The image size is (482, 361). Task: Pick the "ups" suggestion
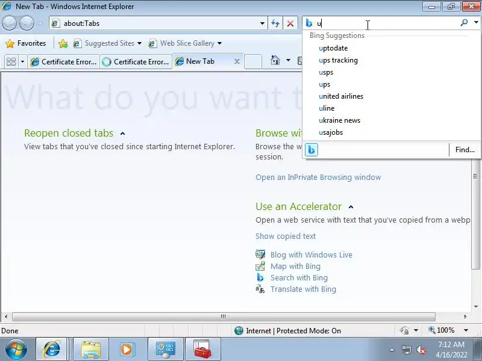[x=324, y=84]
